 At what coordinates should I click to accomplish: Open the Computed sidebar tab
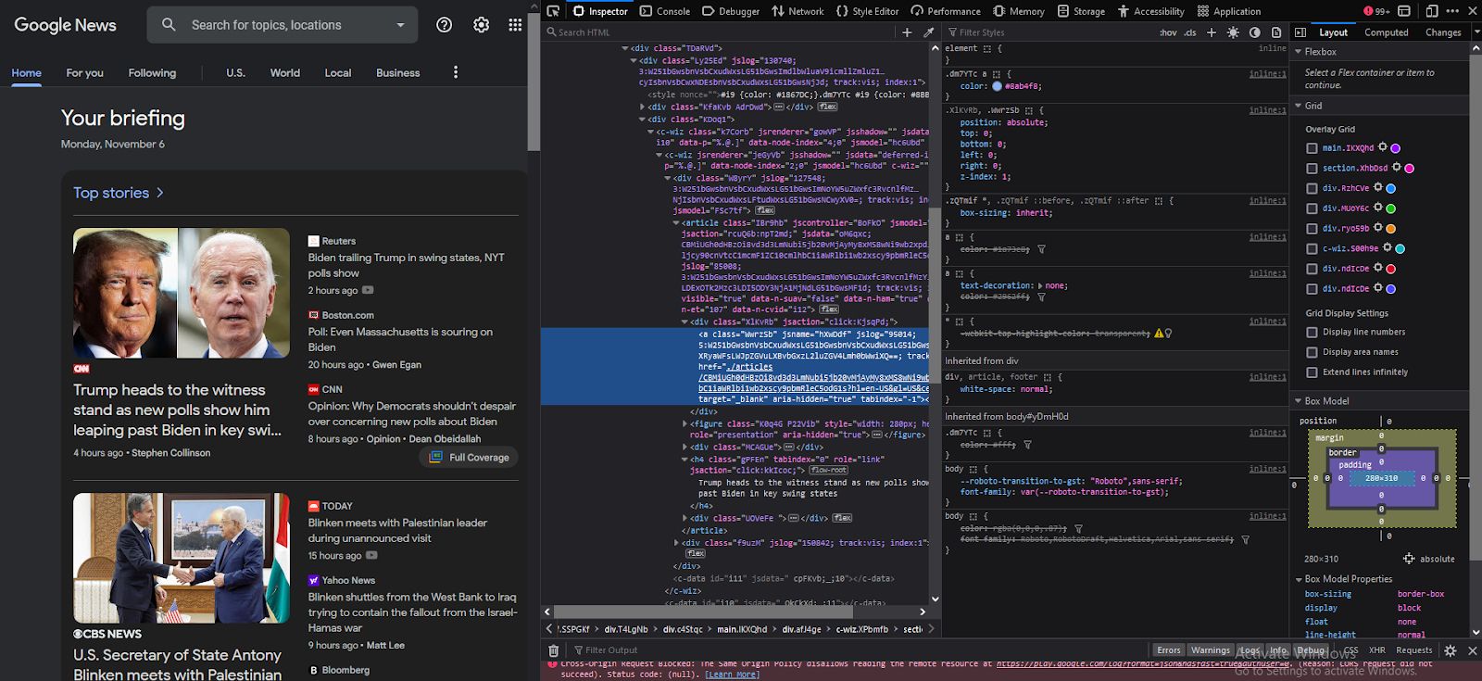pos(1386,32)
